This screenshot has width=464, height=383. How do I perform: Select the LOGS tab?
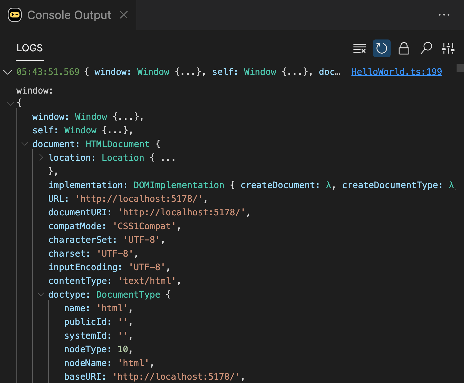[30, 48]
